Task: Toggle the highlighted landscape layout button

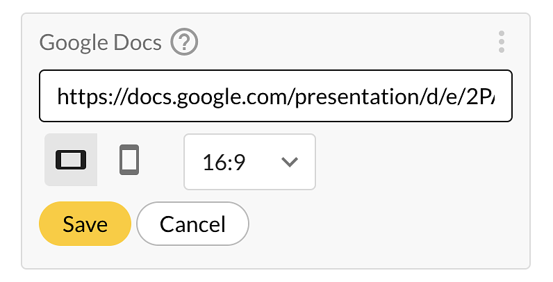Action: [x=71, y=160]
